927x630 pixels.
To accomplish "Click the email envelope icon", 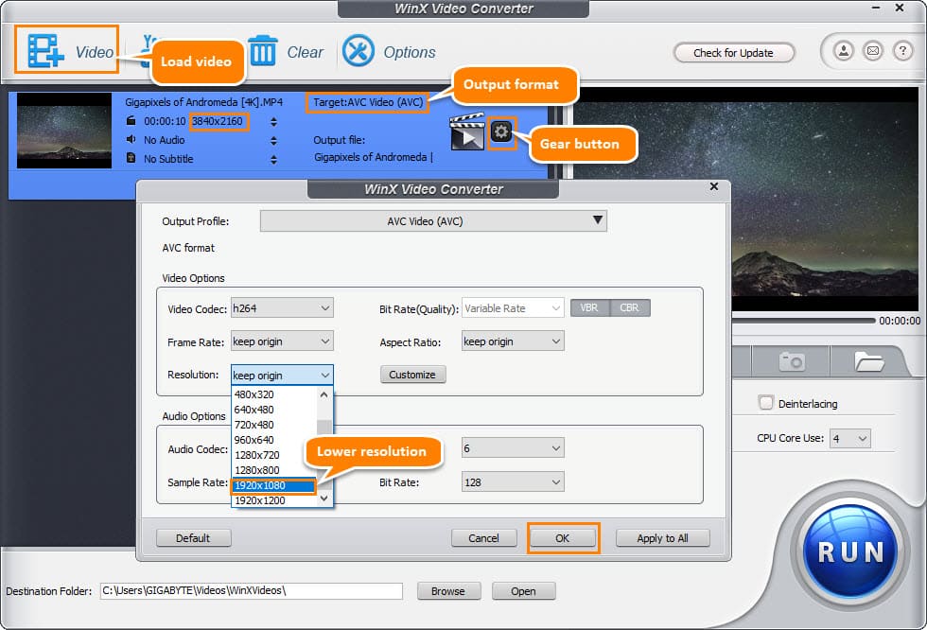I will click(x=872, y=51).
